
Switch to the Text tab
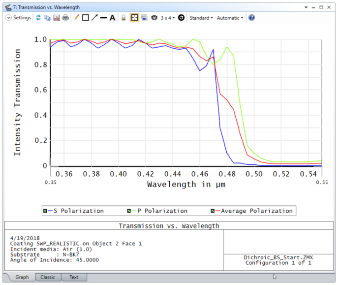tap(73, 277)
